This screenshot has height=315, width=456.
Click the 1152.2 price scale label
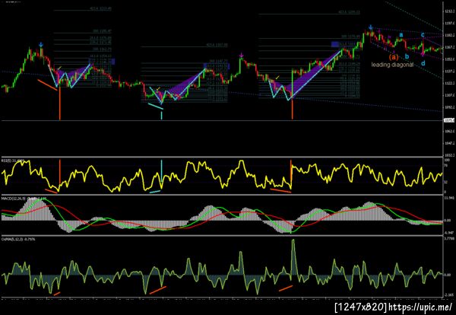pyautogui.click(x=449, y=59)
